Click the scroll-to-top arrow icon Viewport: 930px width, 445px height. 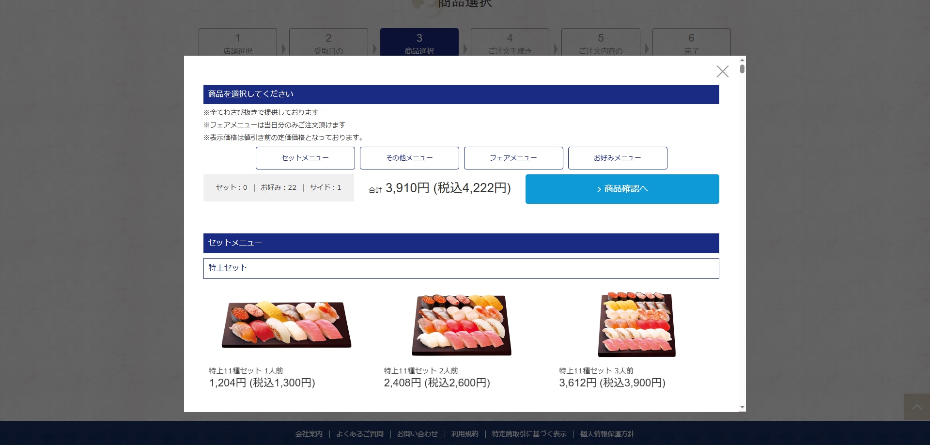tap(916, 407)
